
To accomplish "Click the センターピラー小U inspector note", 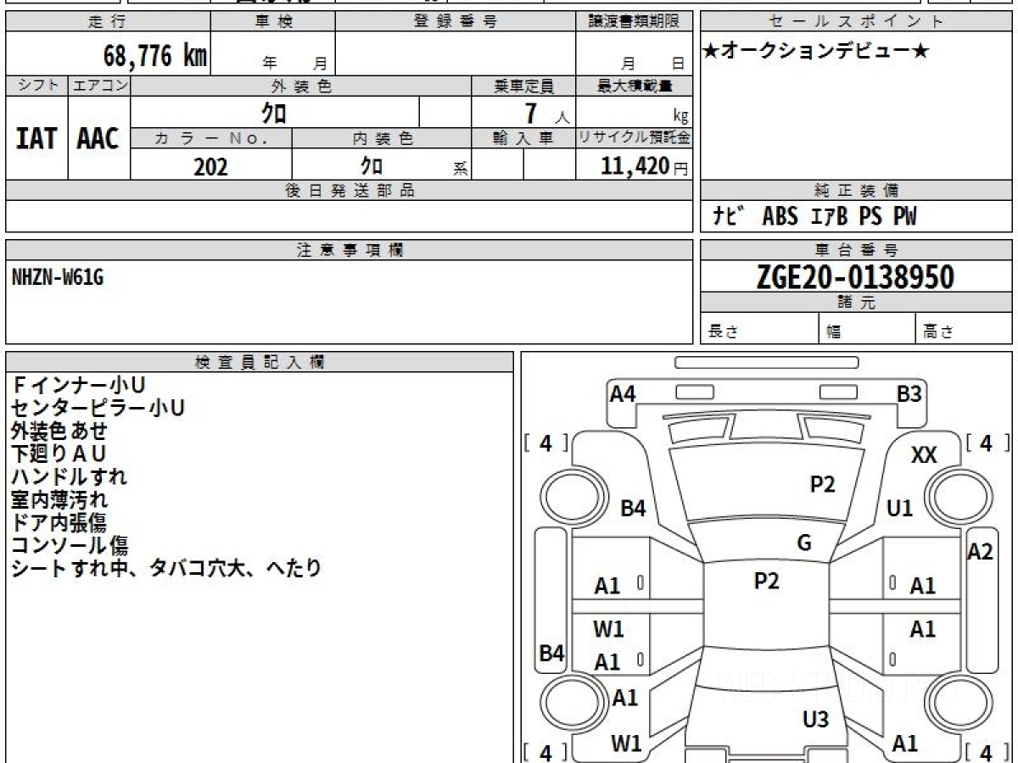I will pos(98,408).
